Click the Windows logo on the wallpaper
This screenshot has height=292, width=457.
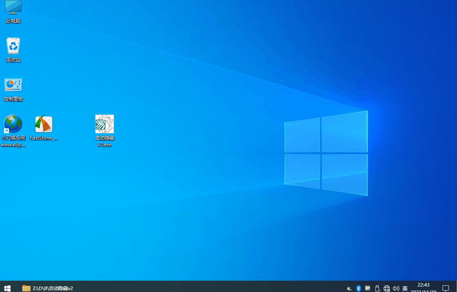point(326,153)
